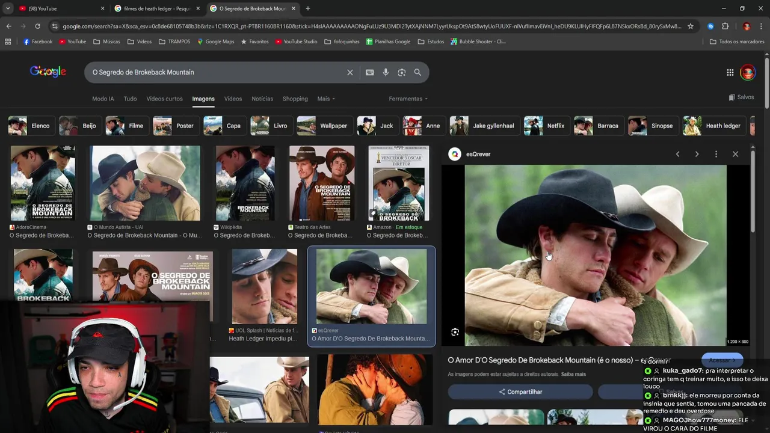Select the Tudo search tab
This screenshot has height=433, width=770.
coord(130,99)
